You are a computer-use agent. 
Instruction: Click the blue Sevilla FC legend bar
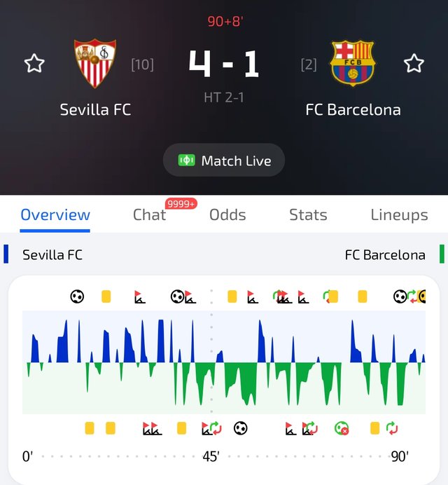(x=6, y=254)
